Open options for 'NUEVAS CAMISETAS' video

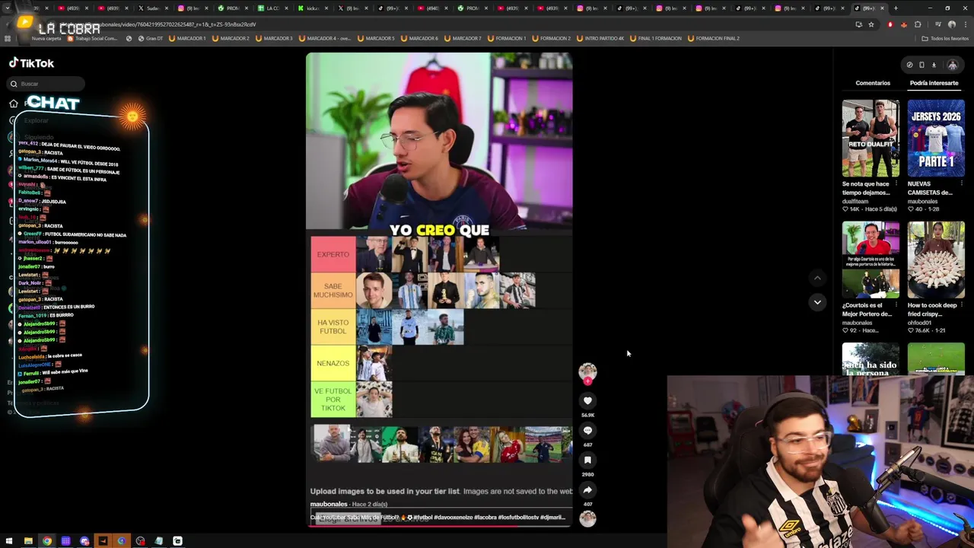[962, 183]
